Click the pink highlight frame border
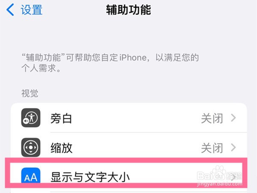 click(126, 160)
